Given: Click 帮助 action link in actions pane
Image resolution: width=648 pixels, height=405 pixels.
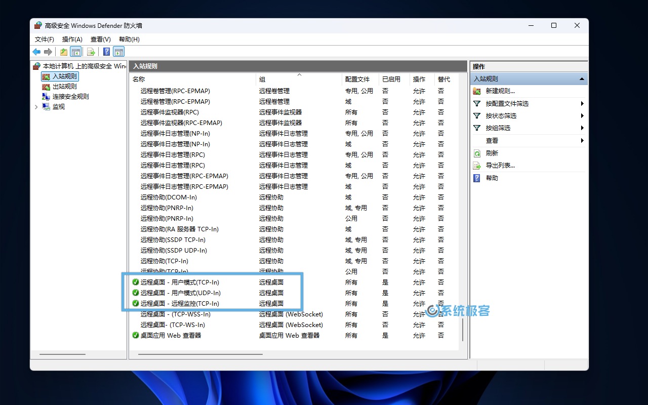Looking at the screenshot, I should (x=492, y=178).
